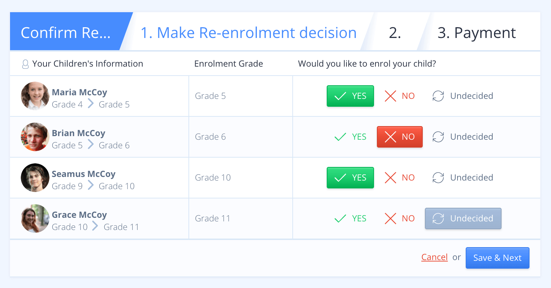551x288 pixels.
Task: Click the Cancel link
Action: pyautogui.click(x=434, y=257)
